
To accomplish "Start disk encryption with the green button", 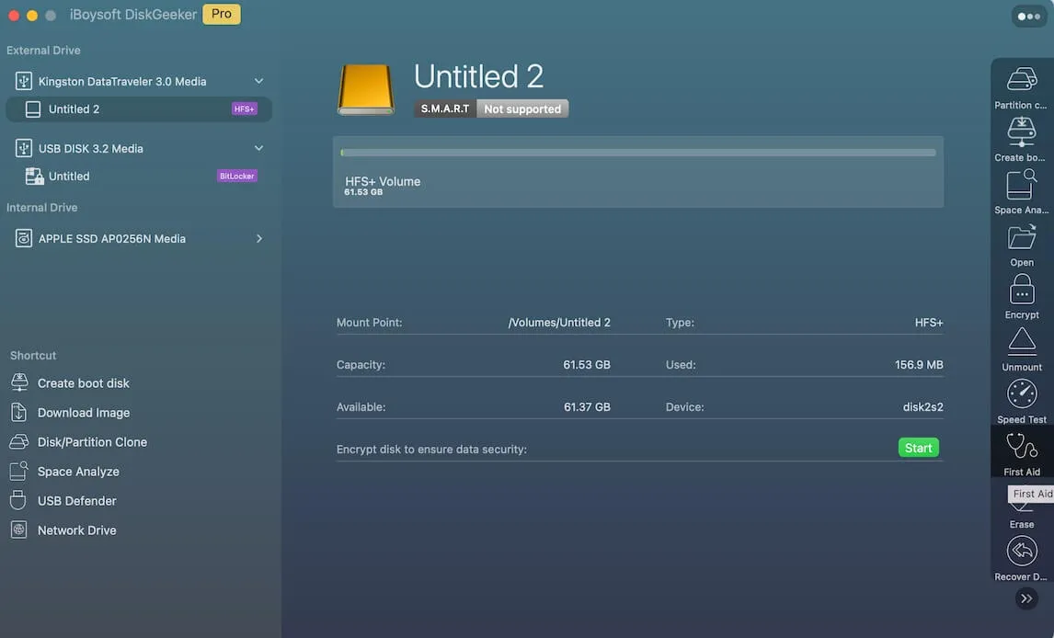I will coord(918,448).
